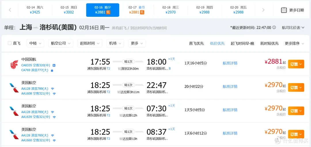Open 航班详情 for the 1天6小时12分 flight
Screen dimensions: 311x147
[230, 133]
